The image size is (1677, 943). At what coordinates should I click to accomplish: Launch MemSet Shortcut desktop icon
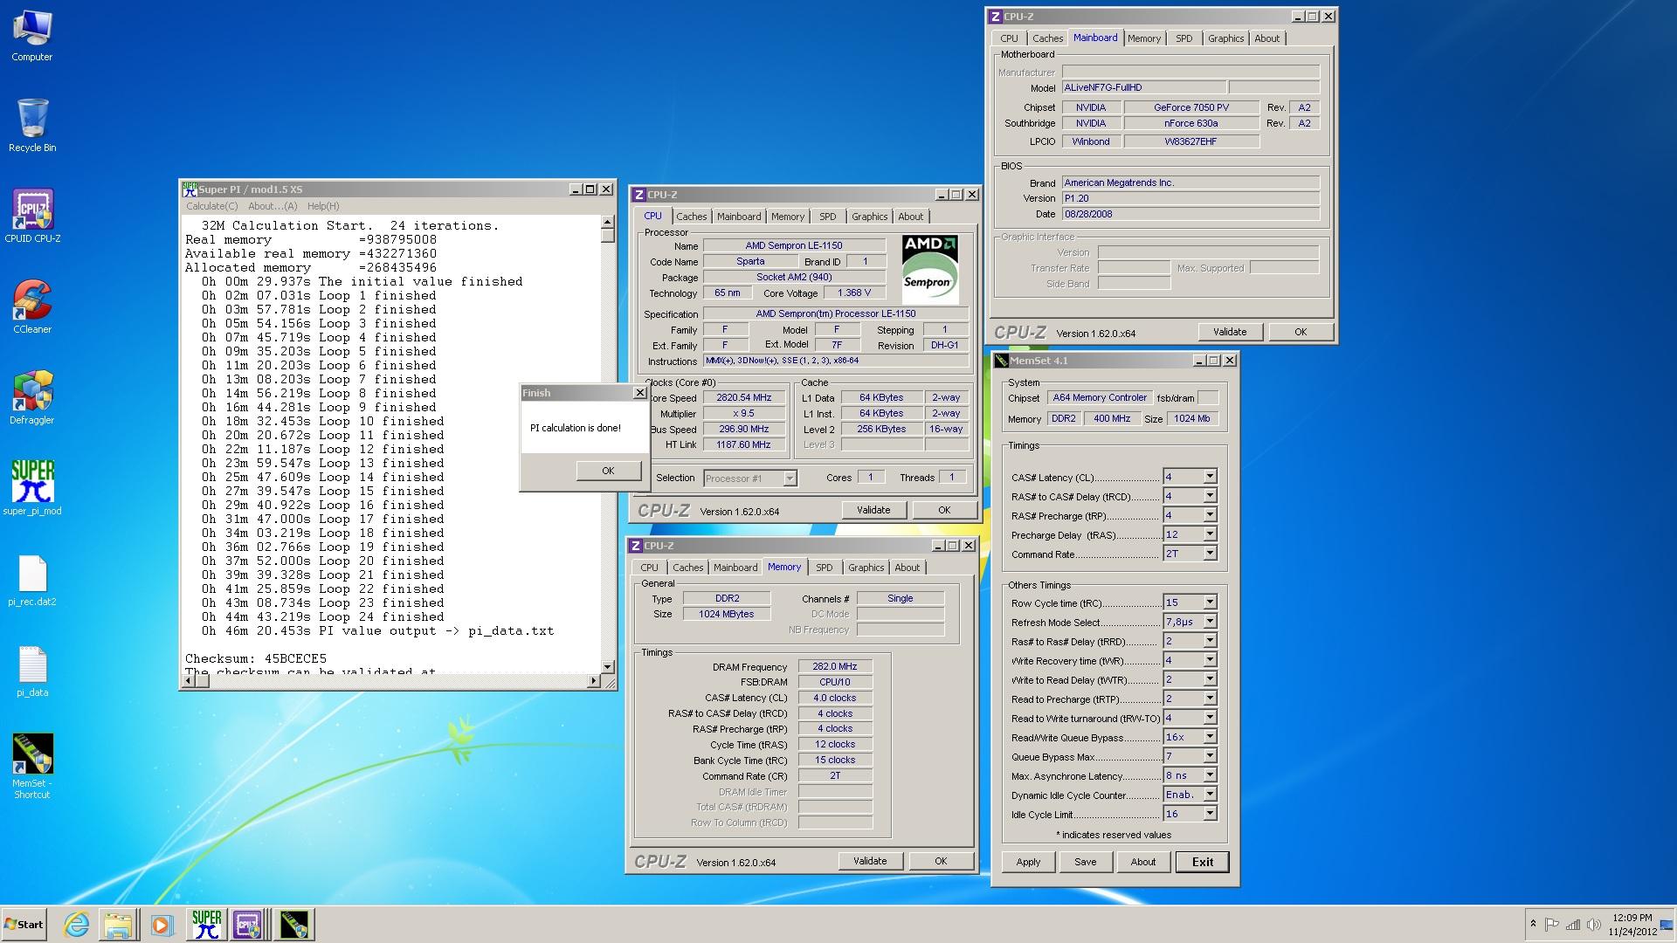coord(32,766)
